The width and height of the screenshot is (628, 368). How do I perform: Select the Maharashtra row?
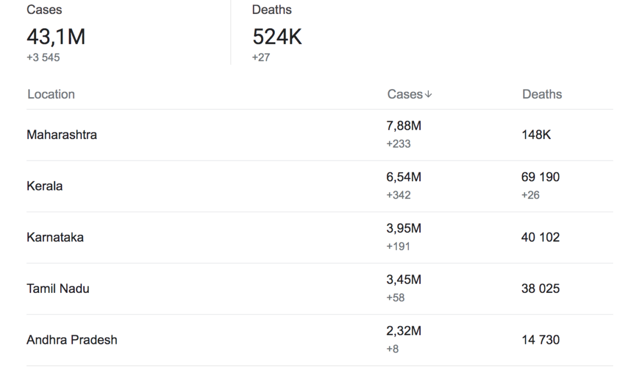point(62,135)
